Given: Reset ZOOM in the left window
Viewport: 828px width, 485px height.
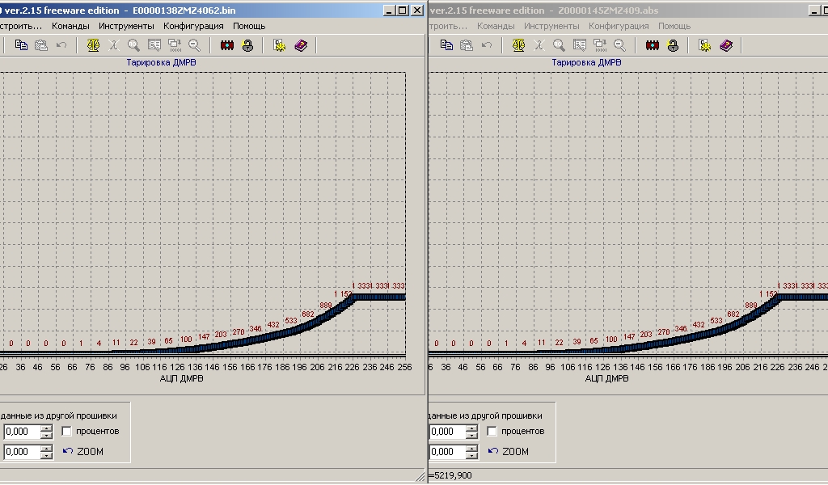Looking at the screenshot, I should pos(83,452).
